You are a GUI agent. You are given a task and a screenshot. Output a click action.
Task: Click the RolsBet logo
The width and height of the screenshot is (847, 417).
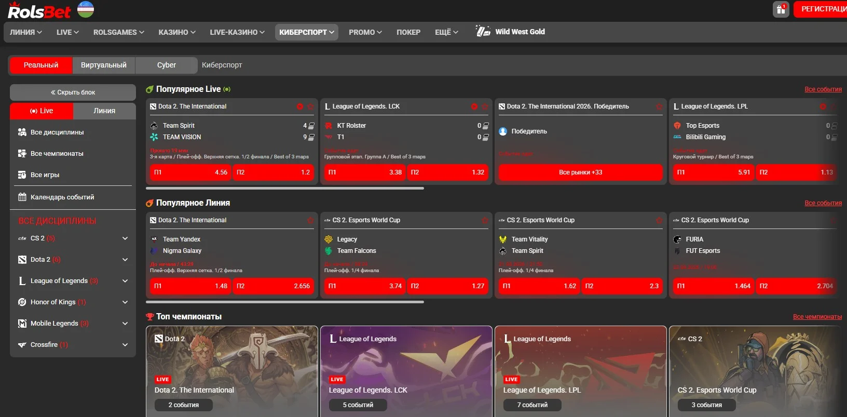pos(39,10)
